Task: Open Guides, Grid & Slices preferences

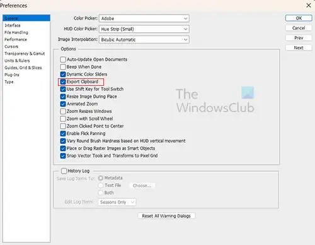Action: (26, 68)
